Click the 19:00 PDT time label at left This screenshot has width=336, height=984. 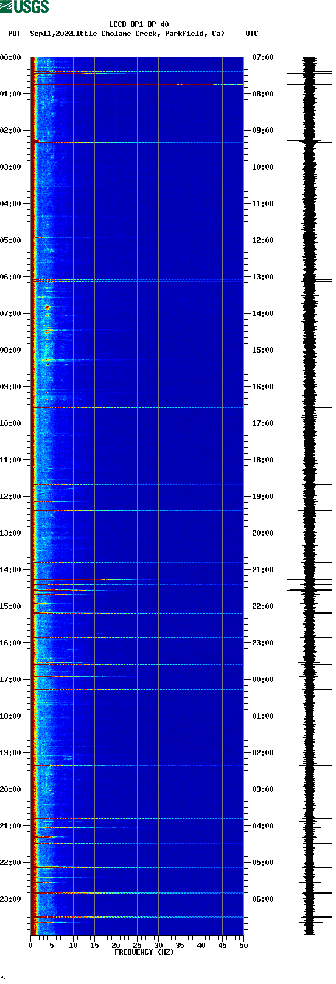pyautogui.click(x=10, y=753)
